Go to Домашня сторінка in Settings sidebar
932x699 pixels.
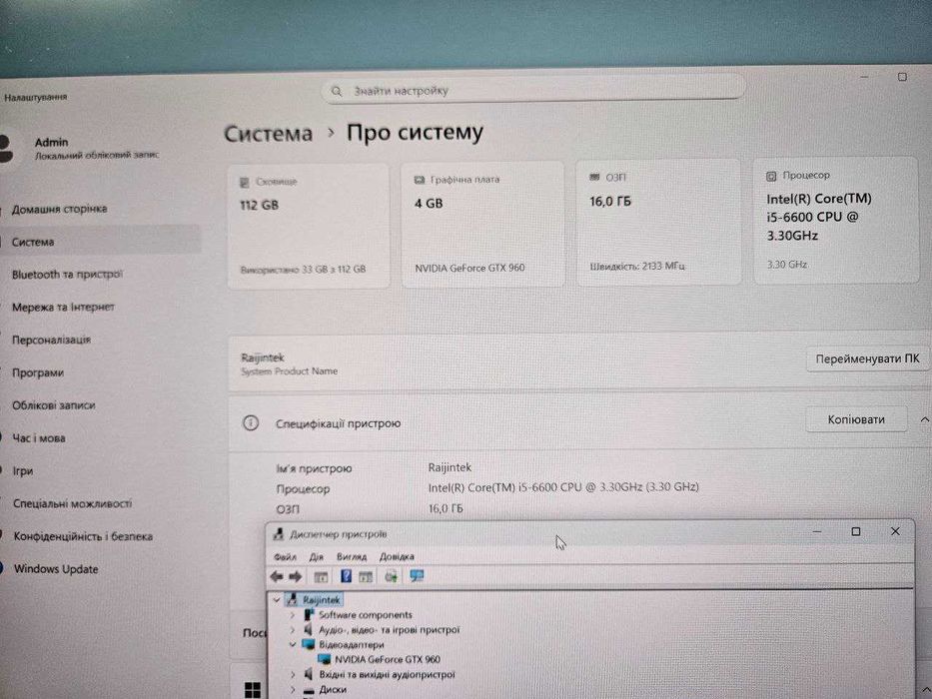pos(60,210)
